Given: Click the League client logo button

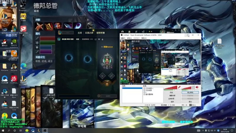Looking at the screenshot, I should click(60, 33).
